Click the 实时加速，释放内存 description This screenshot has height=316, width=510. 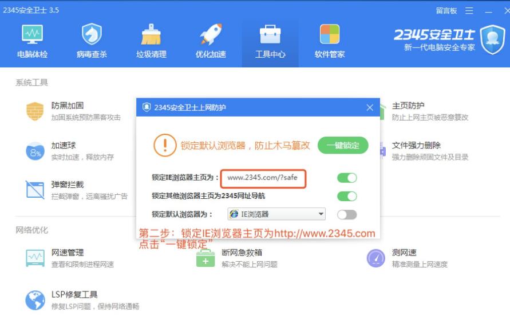tap(82, 157)
